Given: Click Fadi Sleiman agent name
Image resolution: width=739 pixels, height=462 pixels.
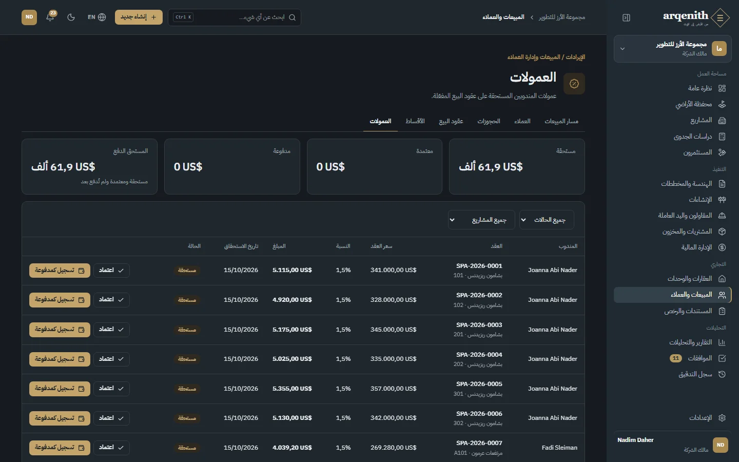Looking at the screenshot, I should point(559,448).
